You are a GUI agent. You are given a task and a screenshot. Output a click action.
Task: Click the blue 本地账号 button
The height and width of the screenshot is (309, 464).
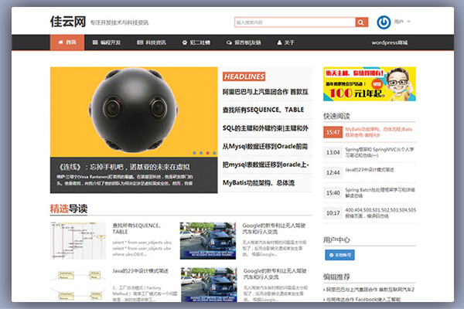pos(339,255)
